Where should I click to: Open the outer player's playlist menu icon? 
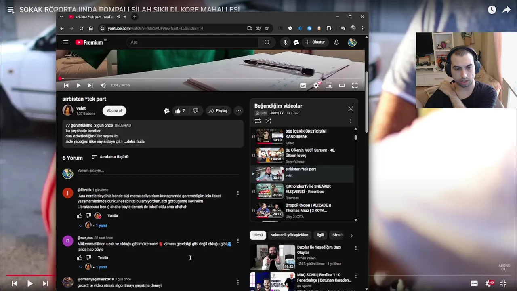coord(11,10)
